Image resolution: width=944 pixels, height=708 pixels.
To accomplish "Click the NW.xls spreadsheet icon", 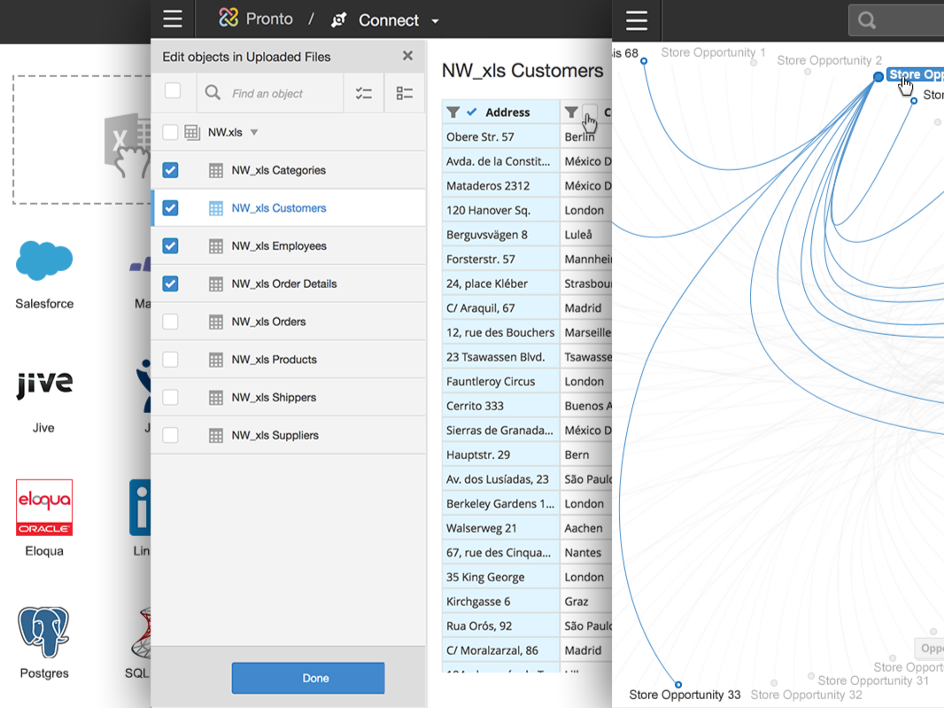I will (x=192, y=132).
